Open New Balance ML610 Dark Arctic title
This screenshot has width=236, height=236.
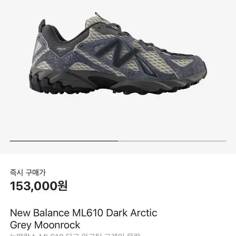83,213
